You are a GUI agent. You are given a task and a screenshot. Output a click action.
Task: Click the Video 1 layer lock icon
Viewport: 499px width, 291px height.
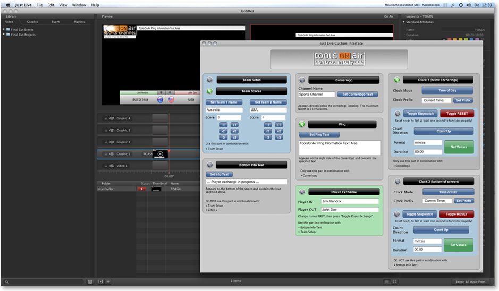[x=106, y=166]
